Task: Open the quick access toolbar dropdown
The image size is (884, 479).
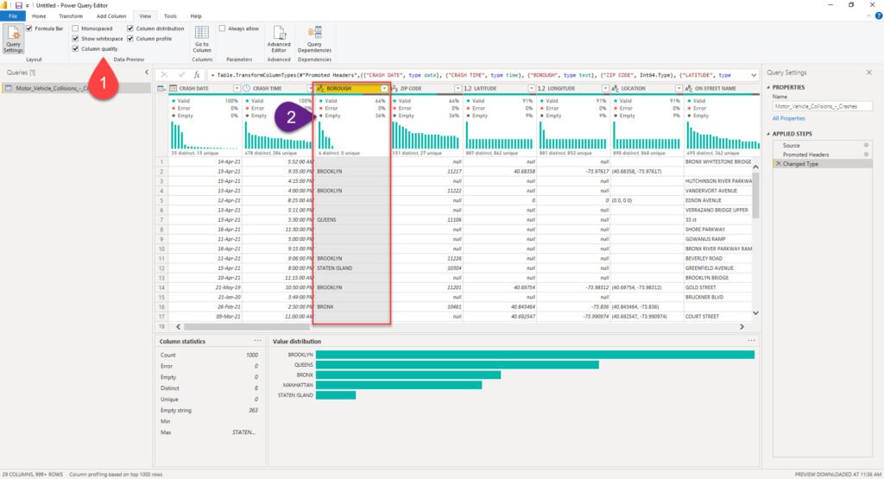Action: click(x=27, y=6)
